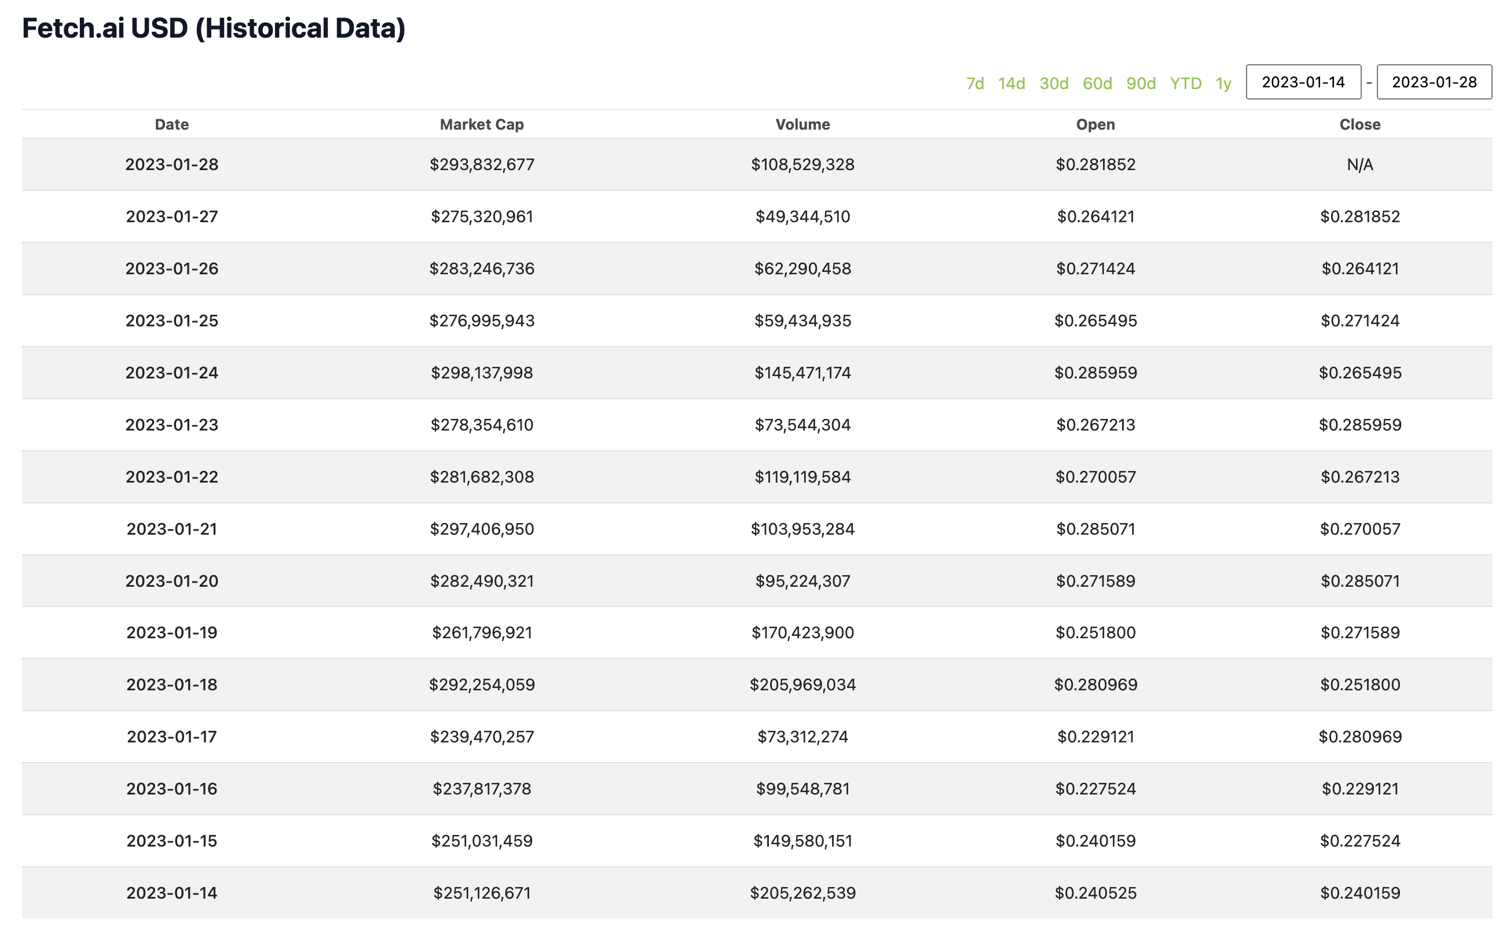This screenshot has width=1510, height=927.
Task: Click the Close column header
Action: pos(1359,124)
